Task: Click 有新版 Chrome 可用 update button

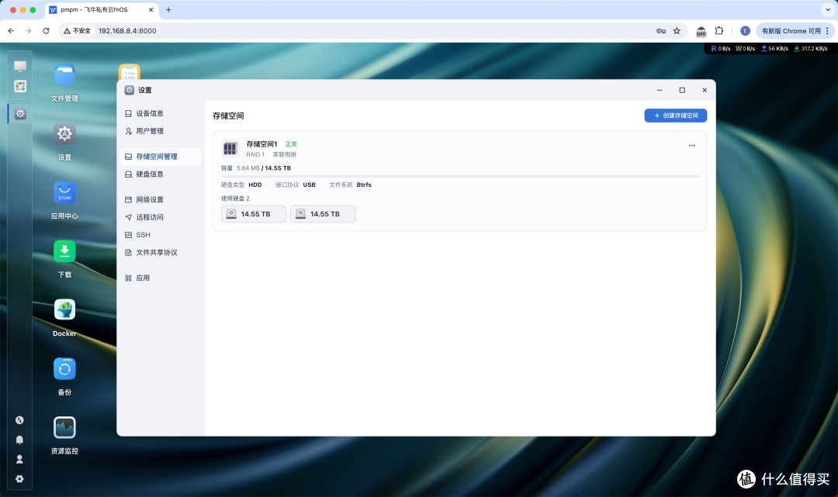Action: click(x=795, y=31)
